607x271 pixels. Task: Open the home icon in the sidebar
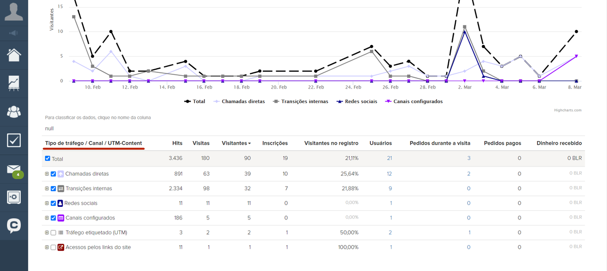click(x=14, y=55)
